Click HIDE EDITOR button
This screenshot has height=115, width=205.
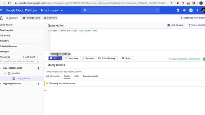click(175, 25)
